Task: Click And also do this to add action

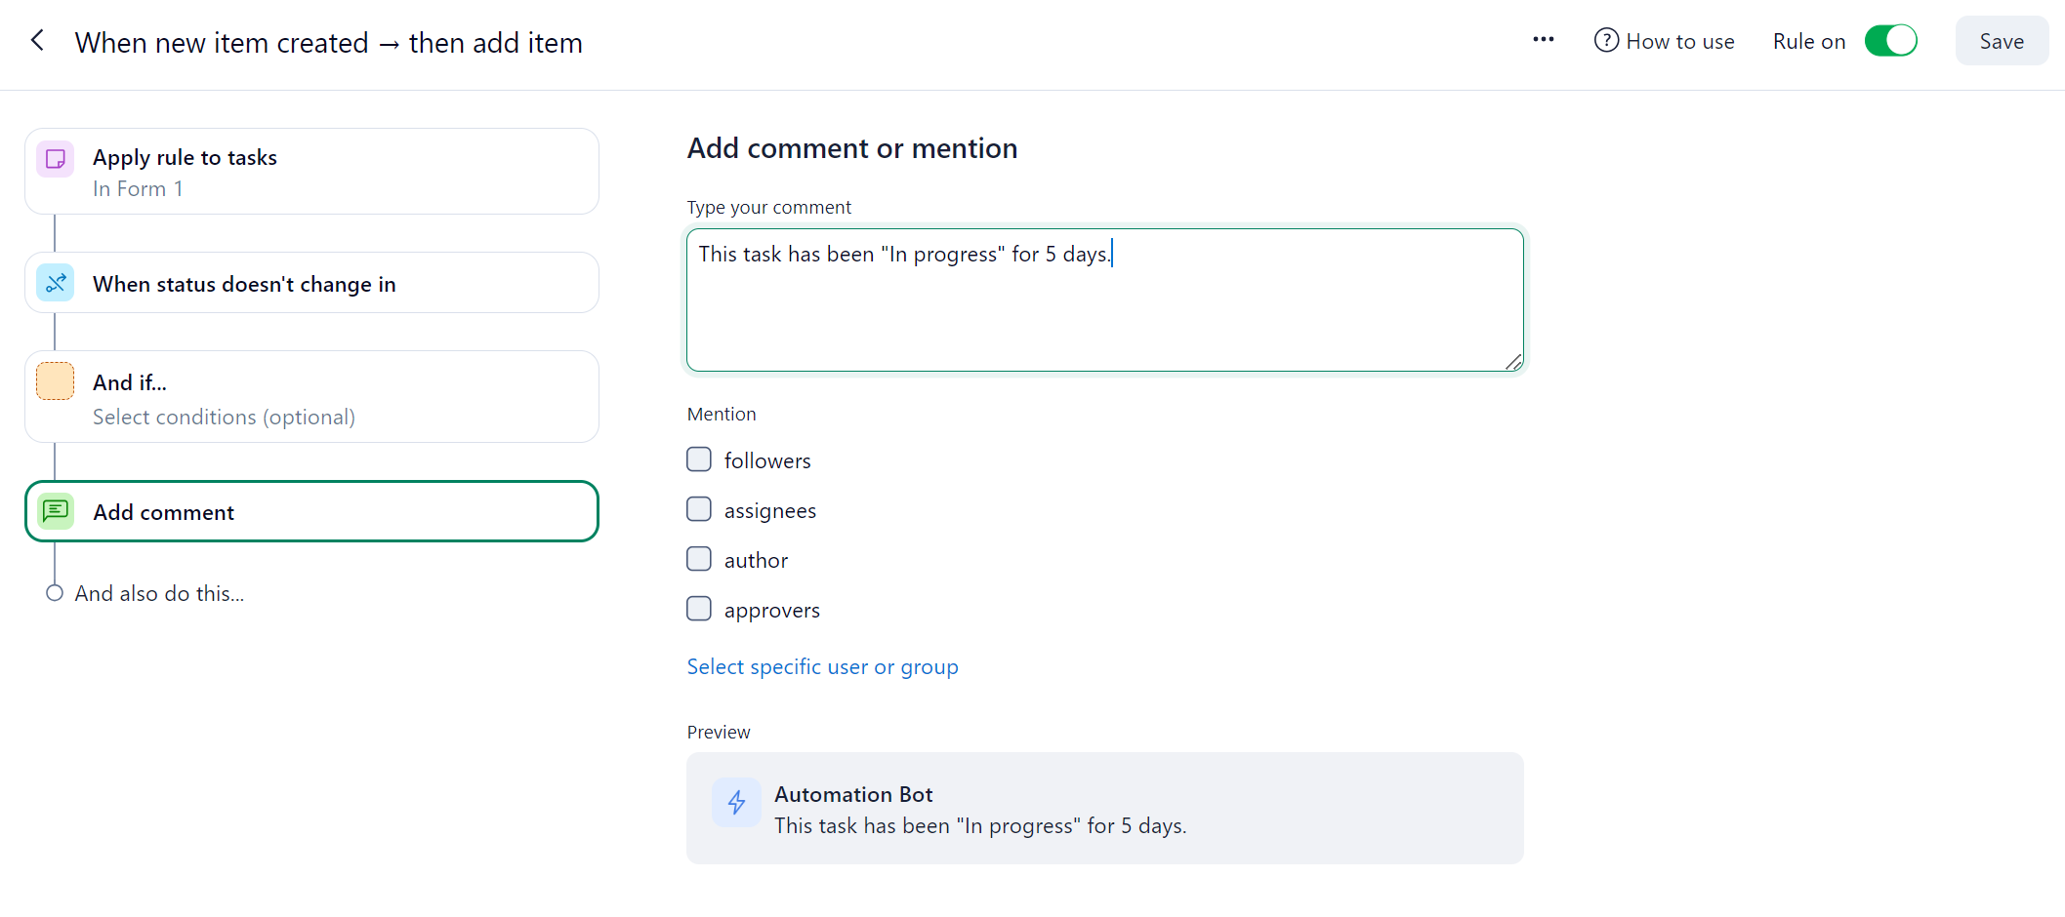Action: pyautogui.click(x=159, y=593)
